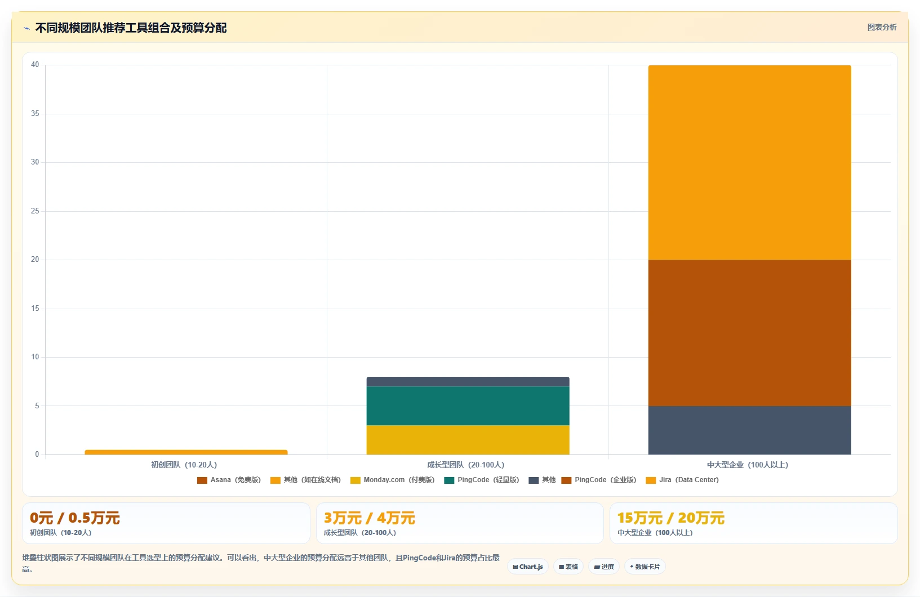Click the Chart.js tag button
Image resolution: width=920 pixels, height=597 pixels.
pos(528,567)
